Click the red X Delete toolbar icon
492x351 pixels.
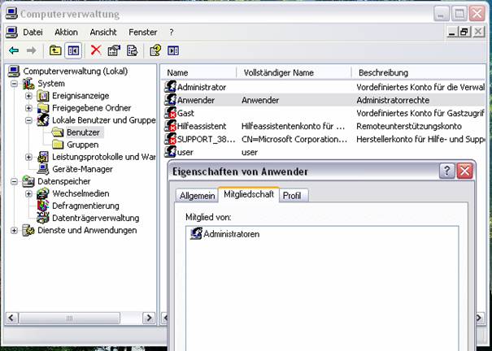96,50
